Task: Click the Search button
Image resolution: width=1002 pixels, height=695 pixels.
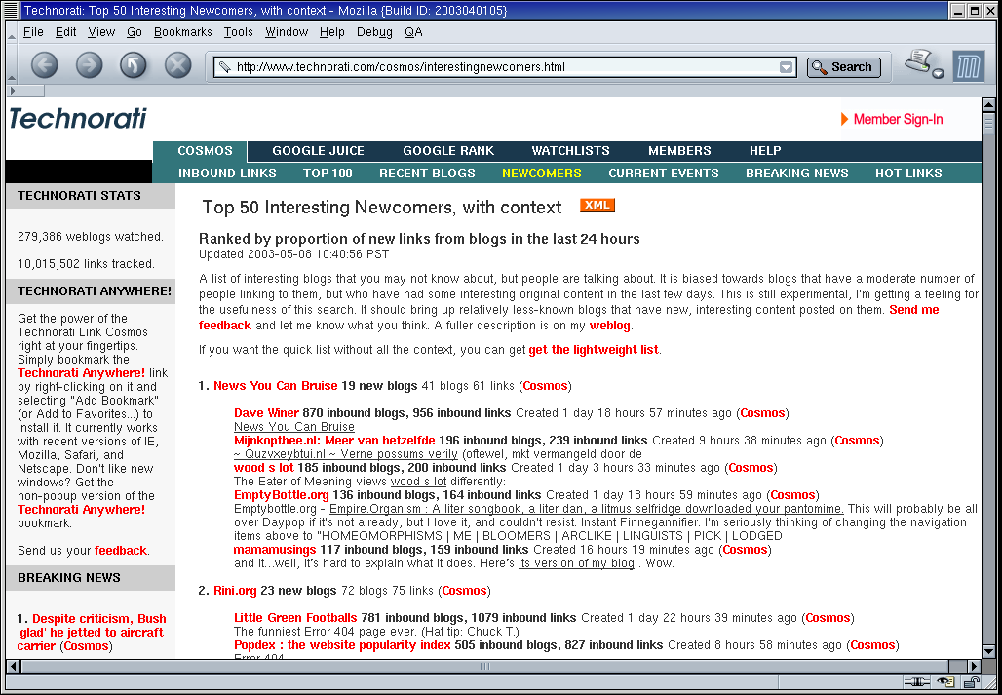Action: tap(843, 67)
